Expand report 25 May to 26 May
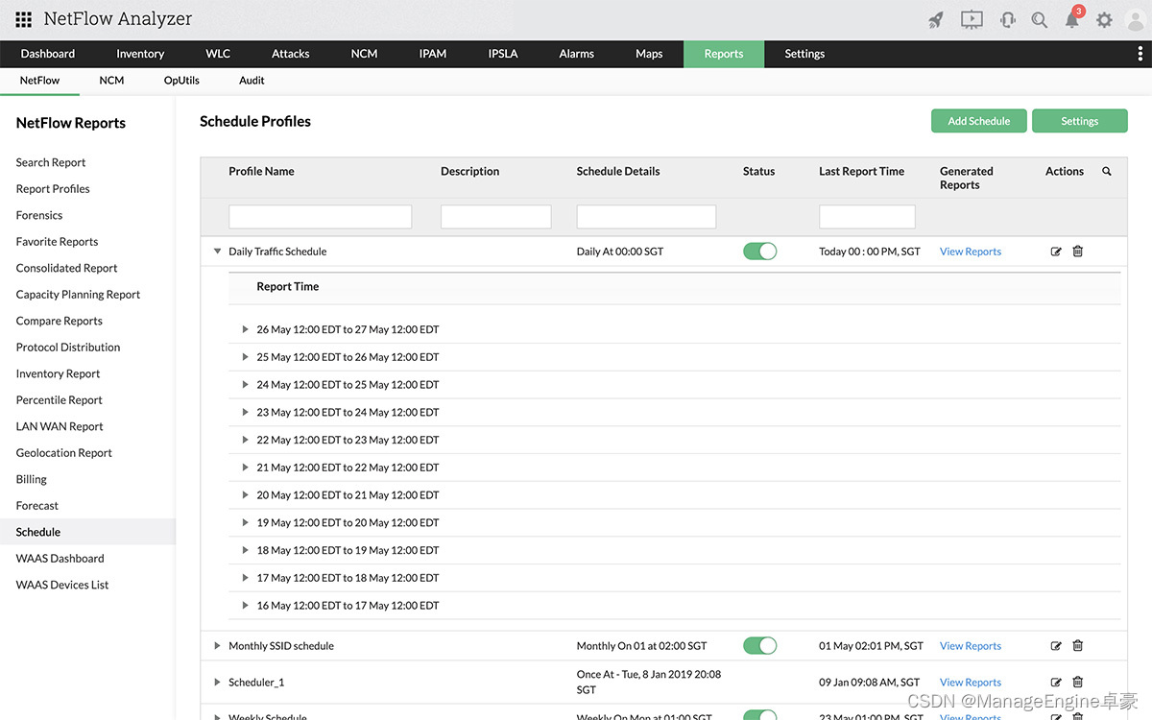The height and width of the screenshot is (720, 1152). point(246,357)
